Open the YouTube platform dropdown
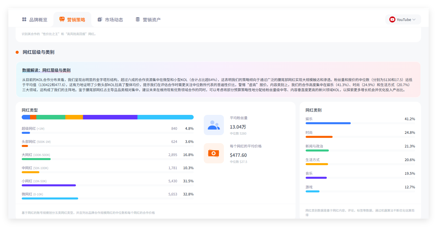This screenshot has width=437, height=227. pyautogui.click(x=403, y=20)
